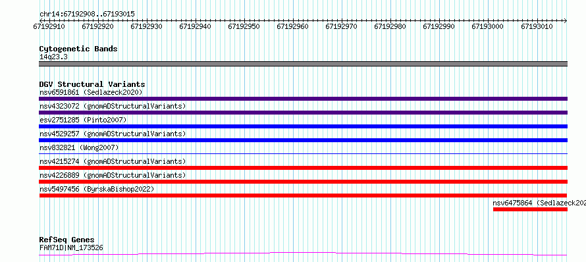
Task: Select the purple bar under nsv6591861
Action: [x=303, y=99]
